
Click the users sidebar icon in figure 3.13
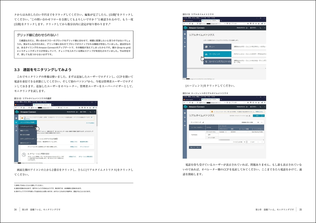click(x=185, y=47)
